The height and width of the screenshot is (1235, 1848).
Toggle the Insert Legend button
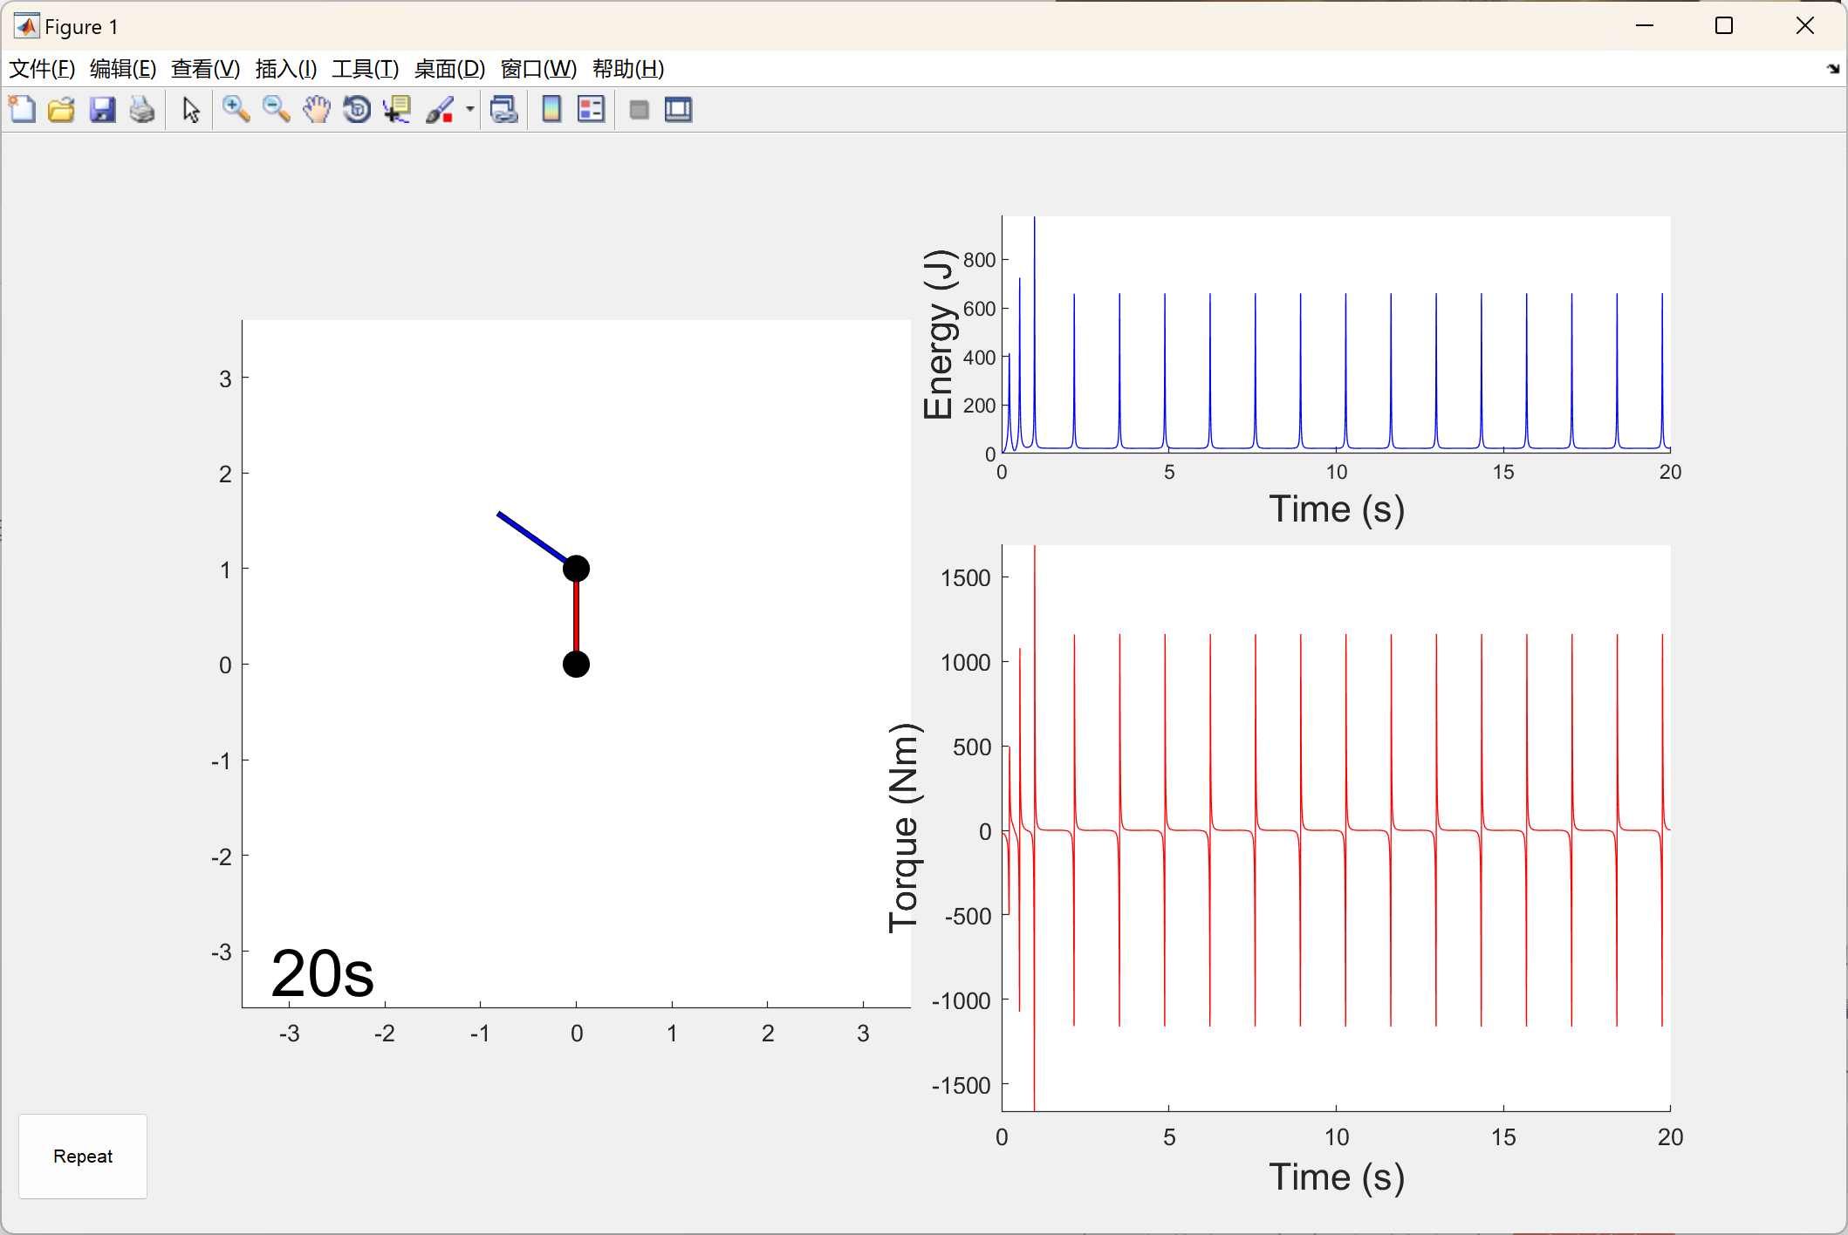(x=591, y=110)
